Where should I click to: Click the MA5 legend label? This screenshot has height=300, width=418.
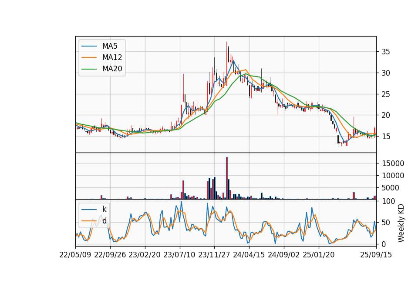coord(110,46)
